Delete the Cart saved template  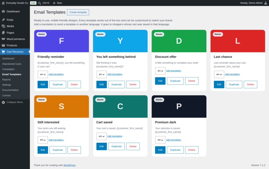[x=133, y=146]
